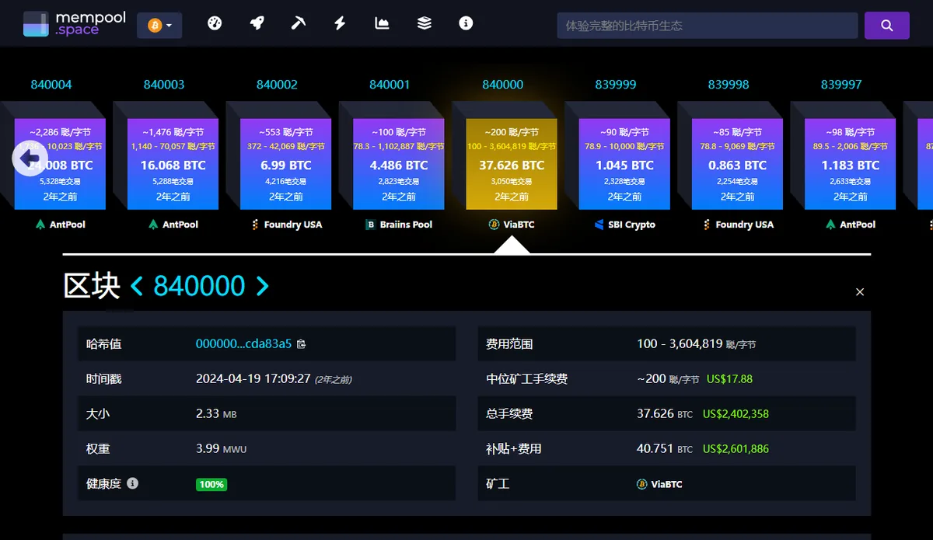Go to previous block with left chevron
The height and width of the screenshot is (540, 933).
click(x=137, y=286)
